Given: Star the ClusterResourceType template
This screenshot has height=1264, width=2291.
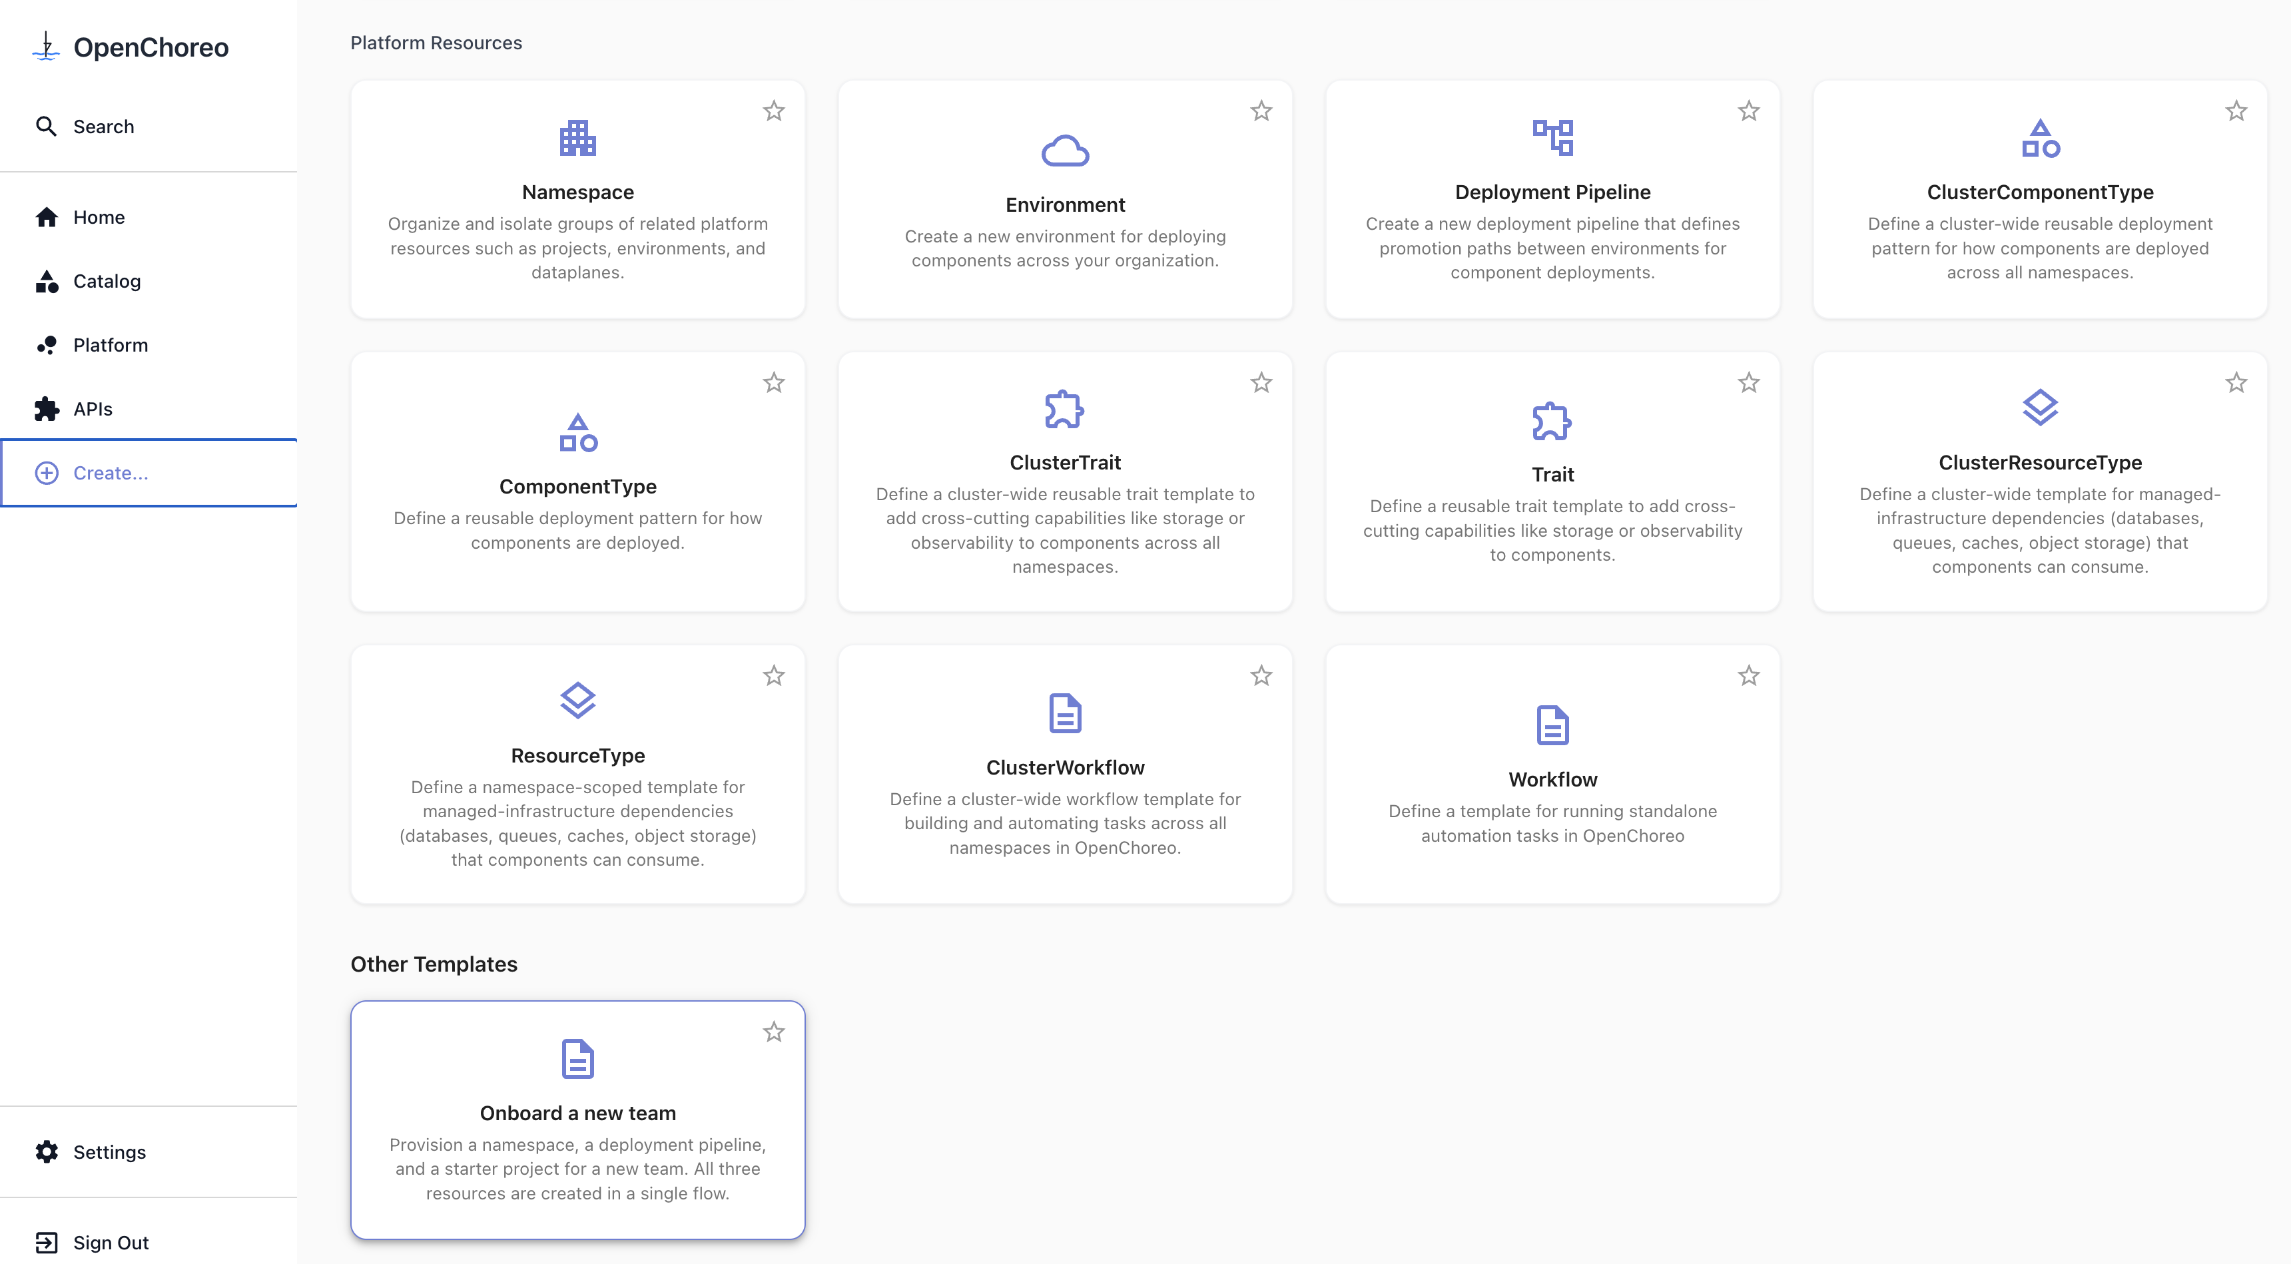Looking at the screenshot, I should pos(2236,382).
